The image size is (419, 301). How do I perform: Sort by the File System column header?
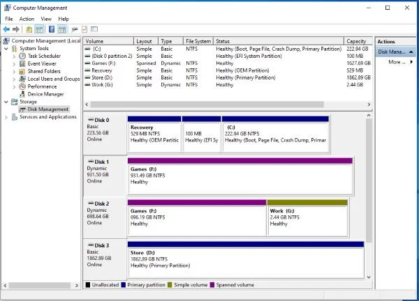coord(198,41)
